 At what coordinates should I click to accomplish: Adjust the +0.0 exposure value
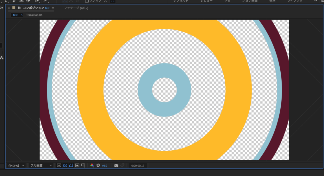[x=104, y=165]
